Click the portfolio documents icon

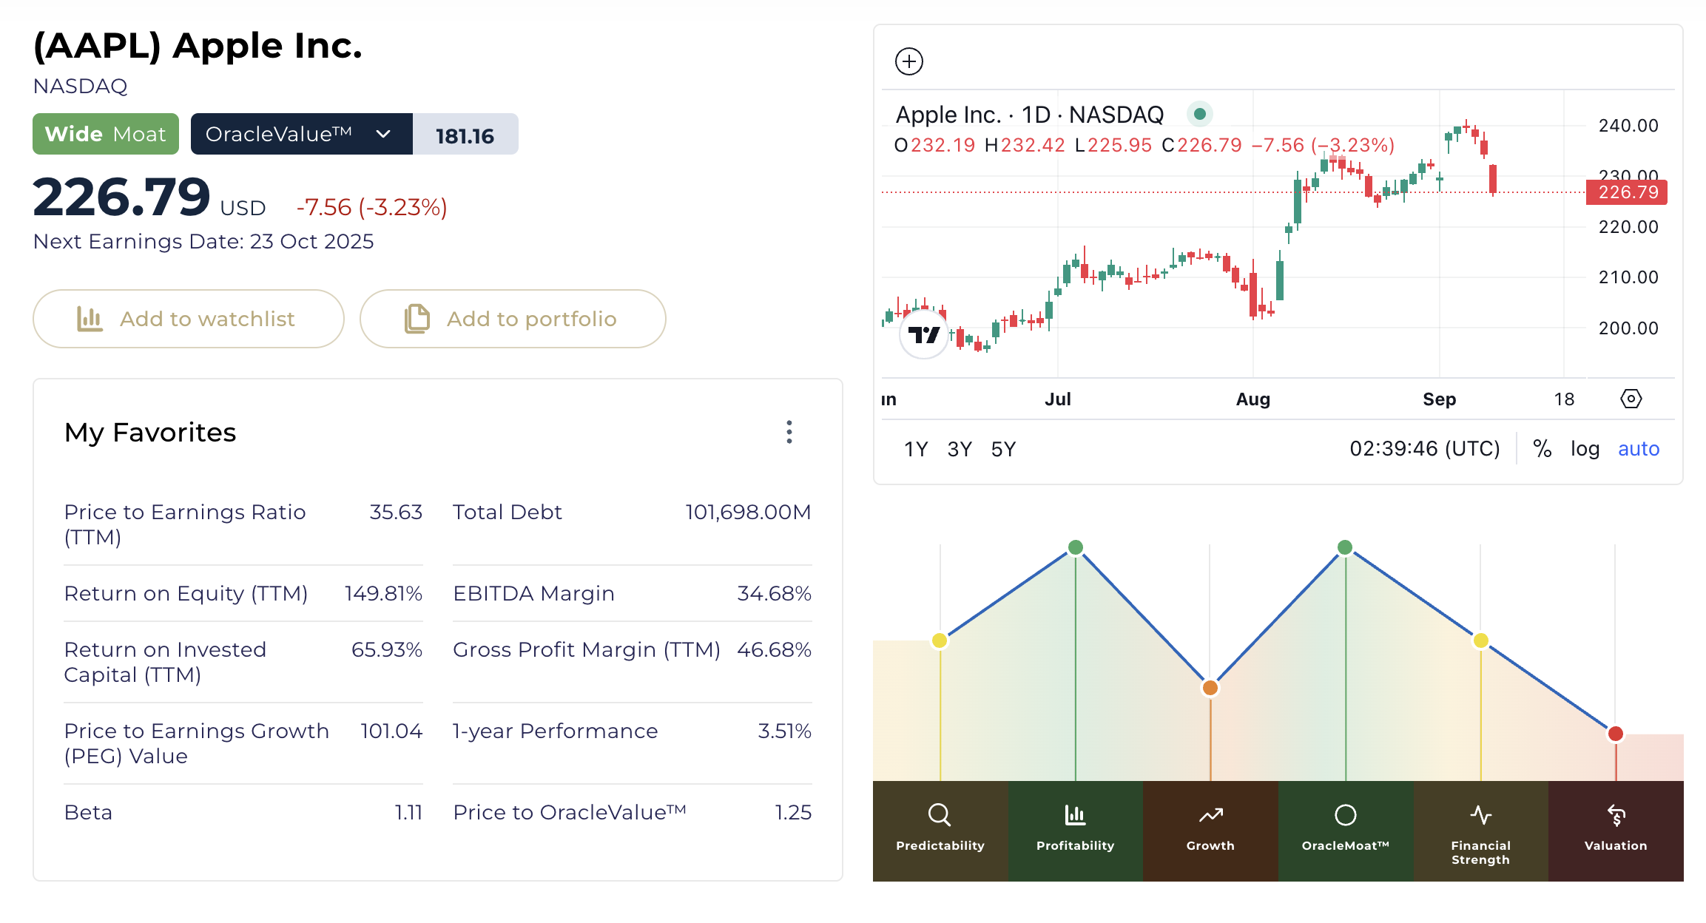[417, 319]
